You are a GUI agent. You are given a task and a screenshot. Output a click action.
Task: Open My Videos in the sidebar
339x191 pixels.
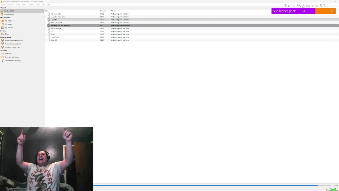tap(8, 21)
